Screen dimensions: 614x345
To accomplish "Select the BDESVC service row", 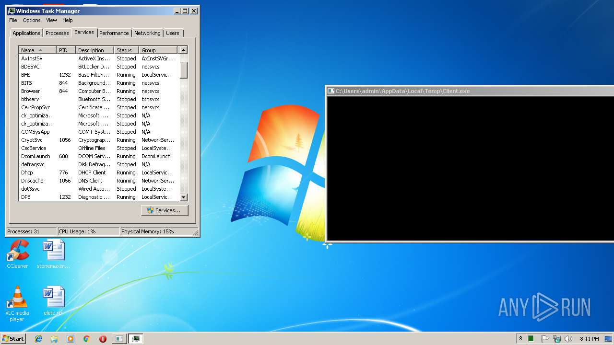I will coord(99,67).
